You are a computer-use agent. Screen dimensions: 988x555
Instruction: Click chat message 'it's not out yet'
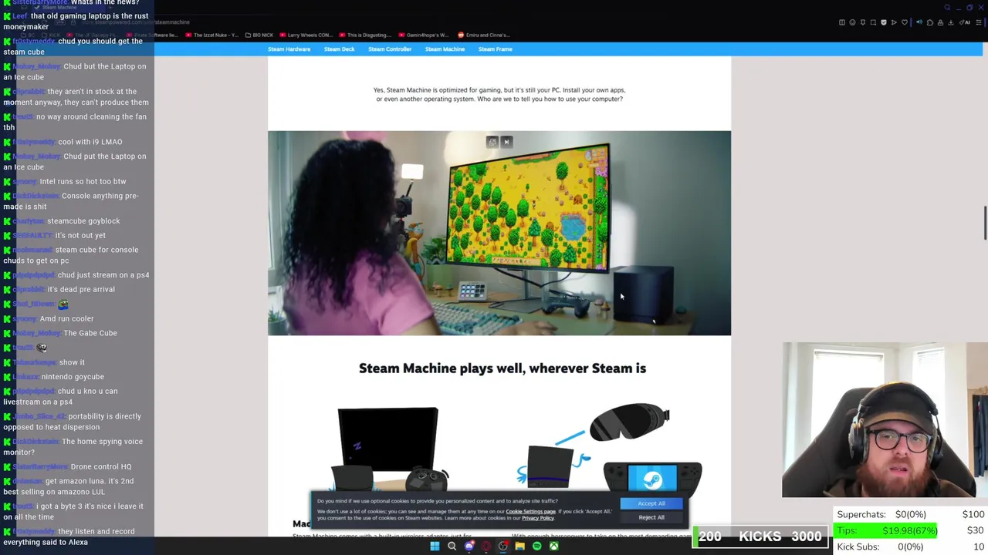[x=80, y=236]
